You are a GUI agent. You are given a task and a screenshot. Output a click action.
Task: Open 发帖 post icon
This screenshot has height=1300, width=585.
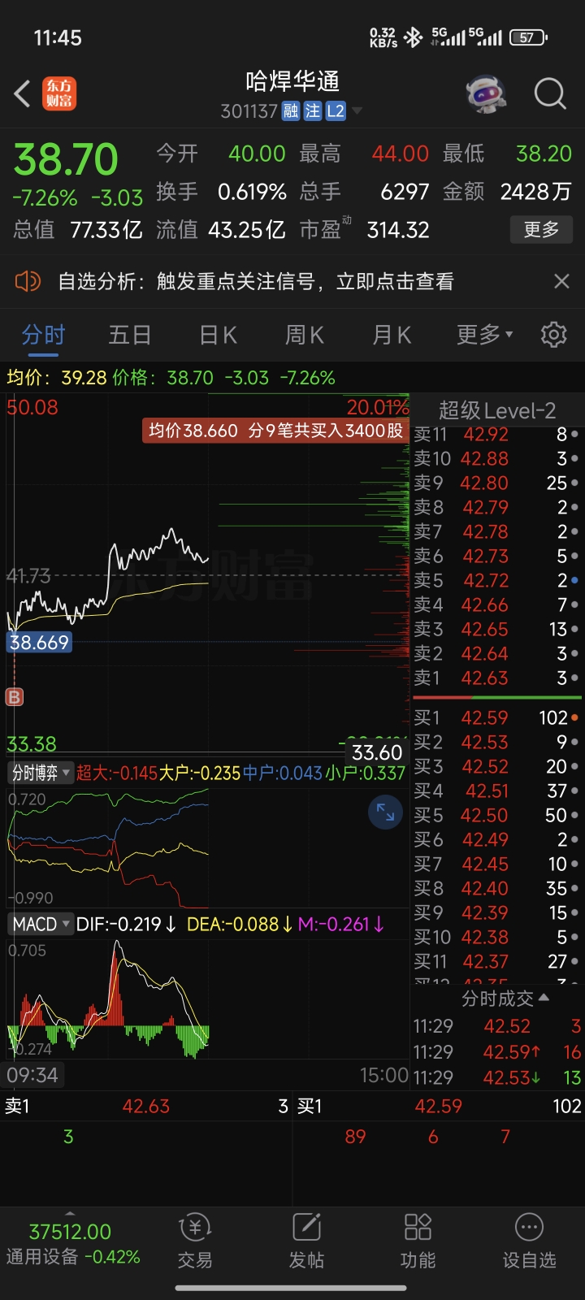coord(306,1241)
